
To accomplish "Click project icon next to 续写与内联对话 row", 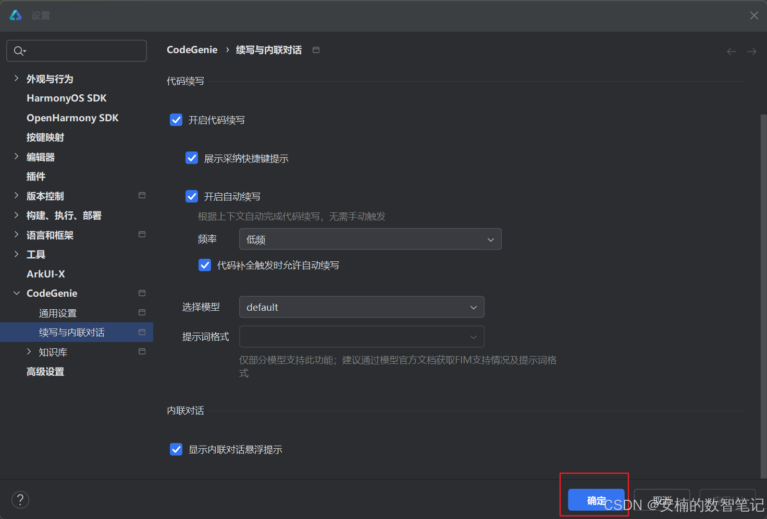I will [x=142, y=332].
